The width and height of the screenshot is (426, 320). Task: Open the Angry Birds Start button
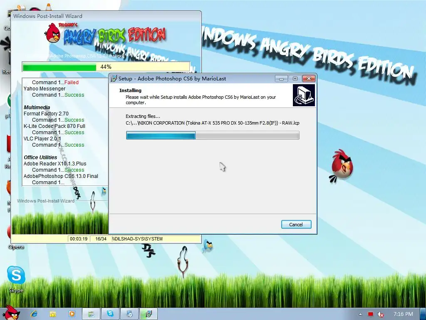[x=11, y=313]
